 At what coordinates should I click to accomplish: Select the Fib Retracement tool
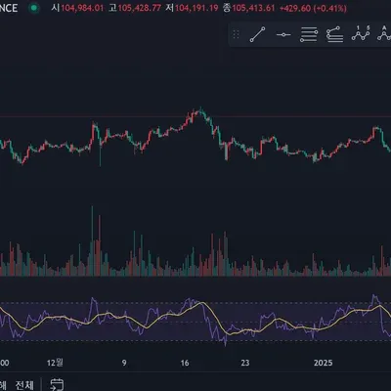pos(309,34)
